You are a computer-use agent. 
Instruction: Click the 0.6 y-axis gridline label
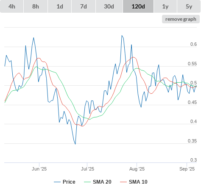pyautogui.click(x=193, y=44)
